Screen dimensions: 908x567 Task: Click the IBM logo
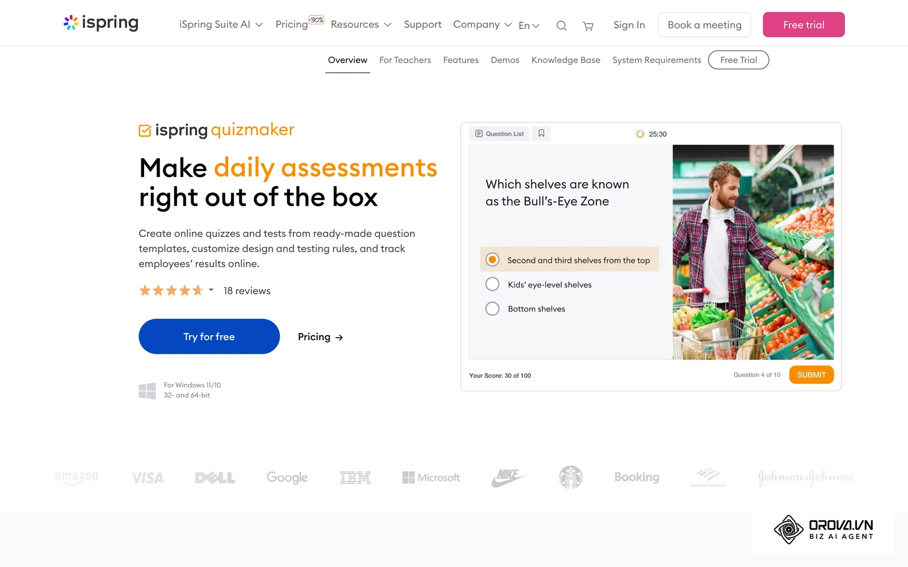(355, 478)
